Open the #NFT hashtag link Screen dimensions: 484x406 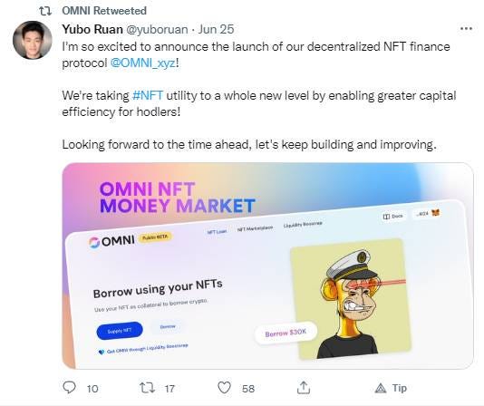148,95
